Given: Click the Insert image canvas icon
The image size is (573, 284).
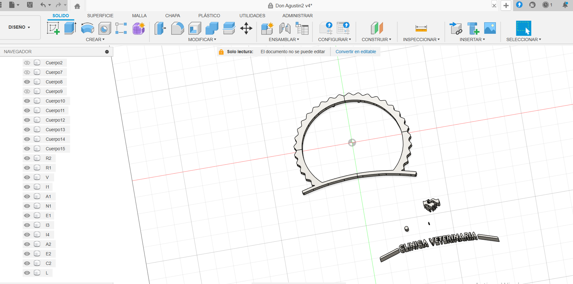Looking at the screenshot, I should [x=490, y=28].
